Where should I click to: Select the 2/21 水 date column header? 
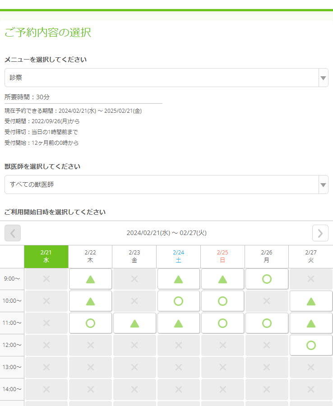pos(46,256)
